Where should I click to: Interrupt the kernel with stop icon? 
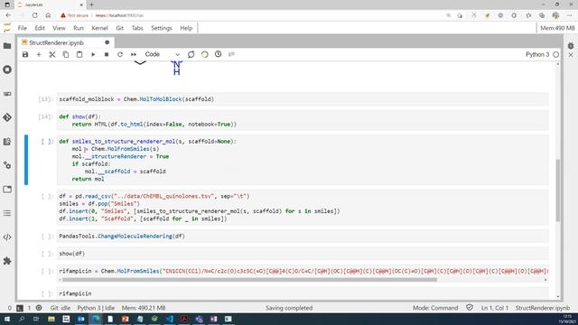coord(107,54)
